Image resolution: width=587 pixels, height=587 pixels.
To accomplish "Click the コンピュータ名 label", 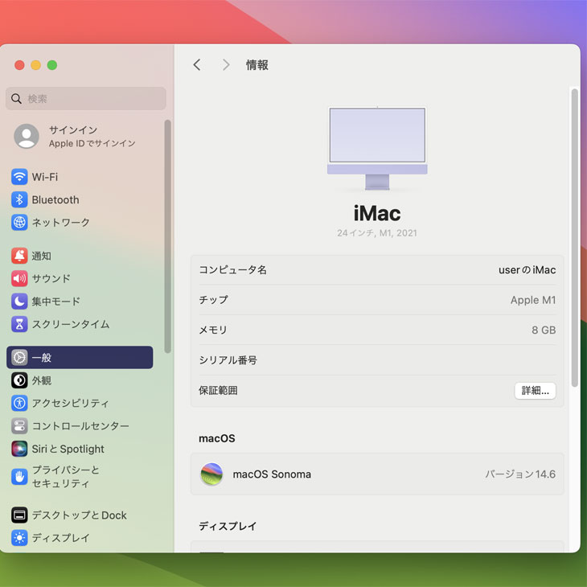I will tap(232, 270).
